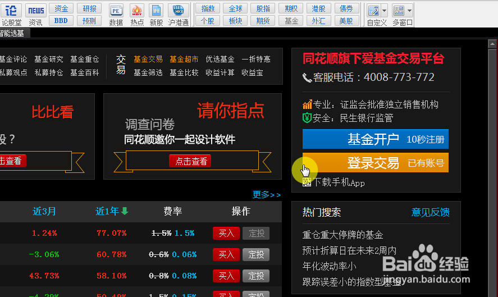Expand the 自定义 dropdown arrow

pos(384,11)
